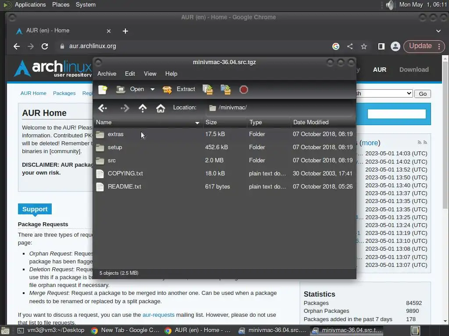The width and height of the screenshot is (449, 336).
Task: Open the Chrome profile avatar
Action: coord(396,46)
